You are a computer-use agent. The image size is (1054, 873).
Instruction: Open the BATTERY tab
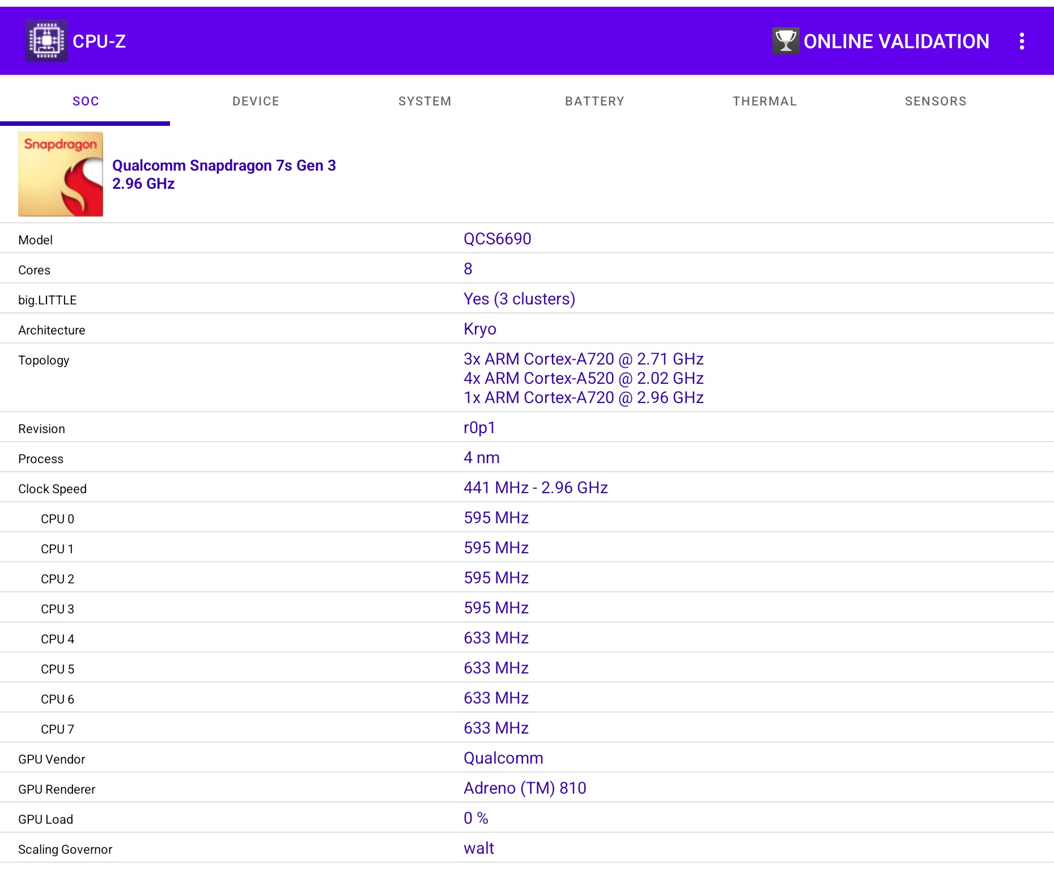tap(594, 101)
